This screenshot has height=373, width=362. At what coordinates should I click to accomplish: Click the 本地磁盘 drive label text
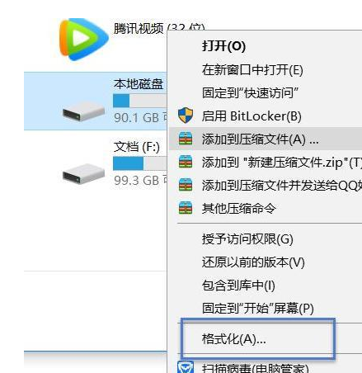(139, 83)
